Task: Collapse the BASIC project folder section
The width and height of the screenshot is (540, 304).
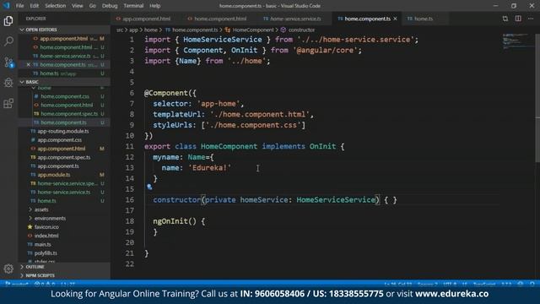Action: point(64,82)
